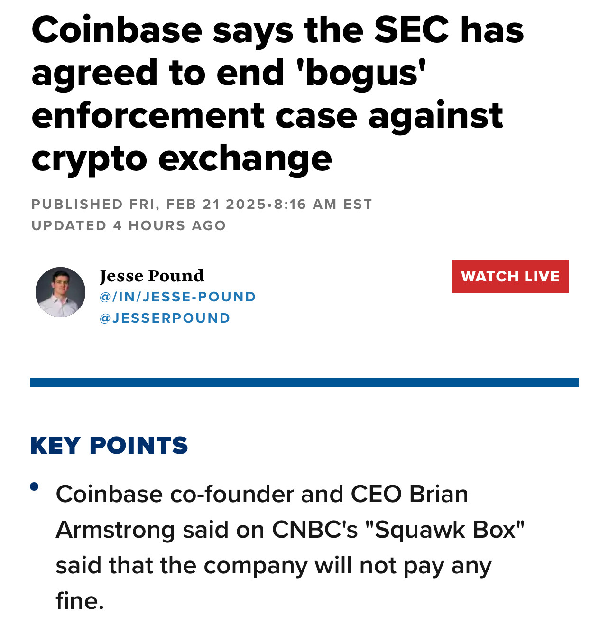Image resolution: width=609 pixels, height=635 pixels.
Task: Click Jesse Pound's author profile photo
Action: point(60,292)
